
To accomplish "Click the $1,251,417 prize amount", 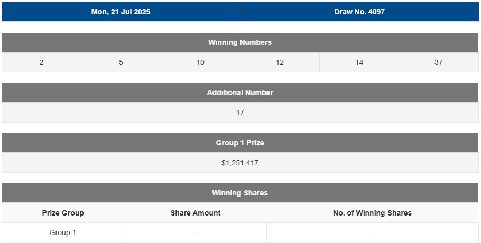I will (240, 163).
